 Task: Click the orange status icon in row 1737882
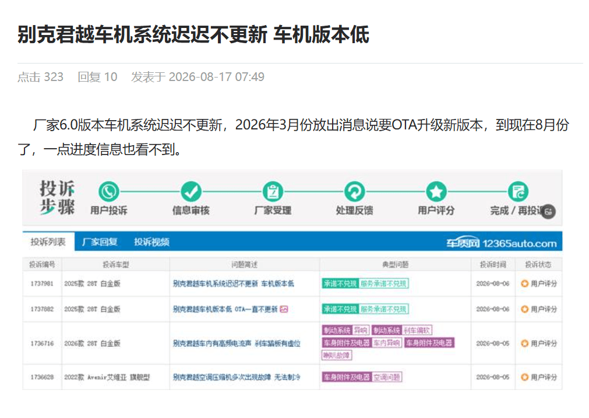tap(525, 309)
